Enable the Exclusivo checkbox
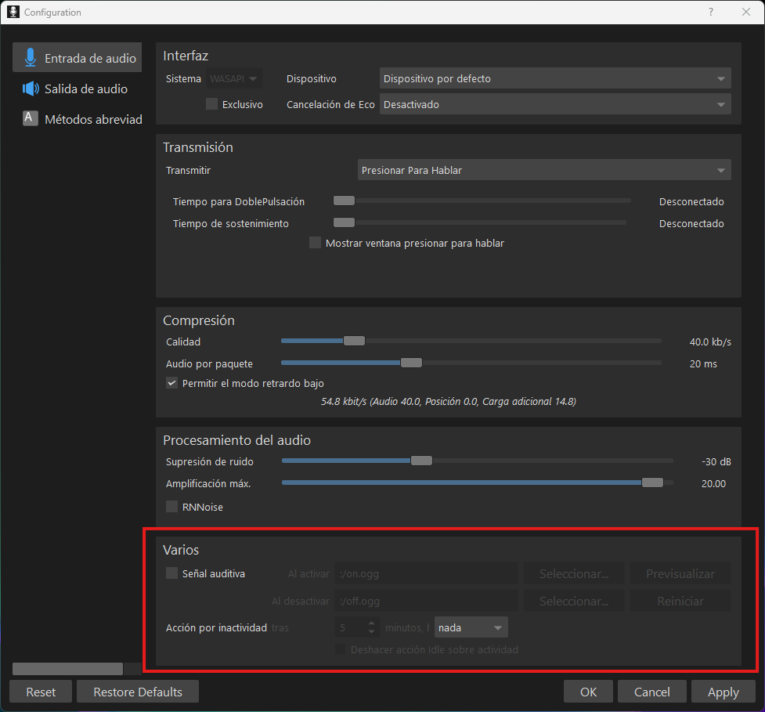The height and width of the screenshot is (712, 765). [211, 104]
